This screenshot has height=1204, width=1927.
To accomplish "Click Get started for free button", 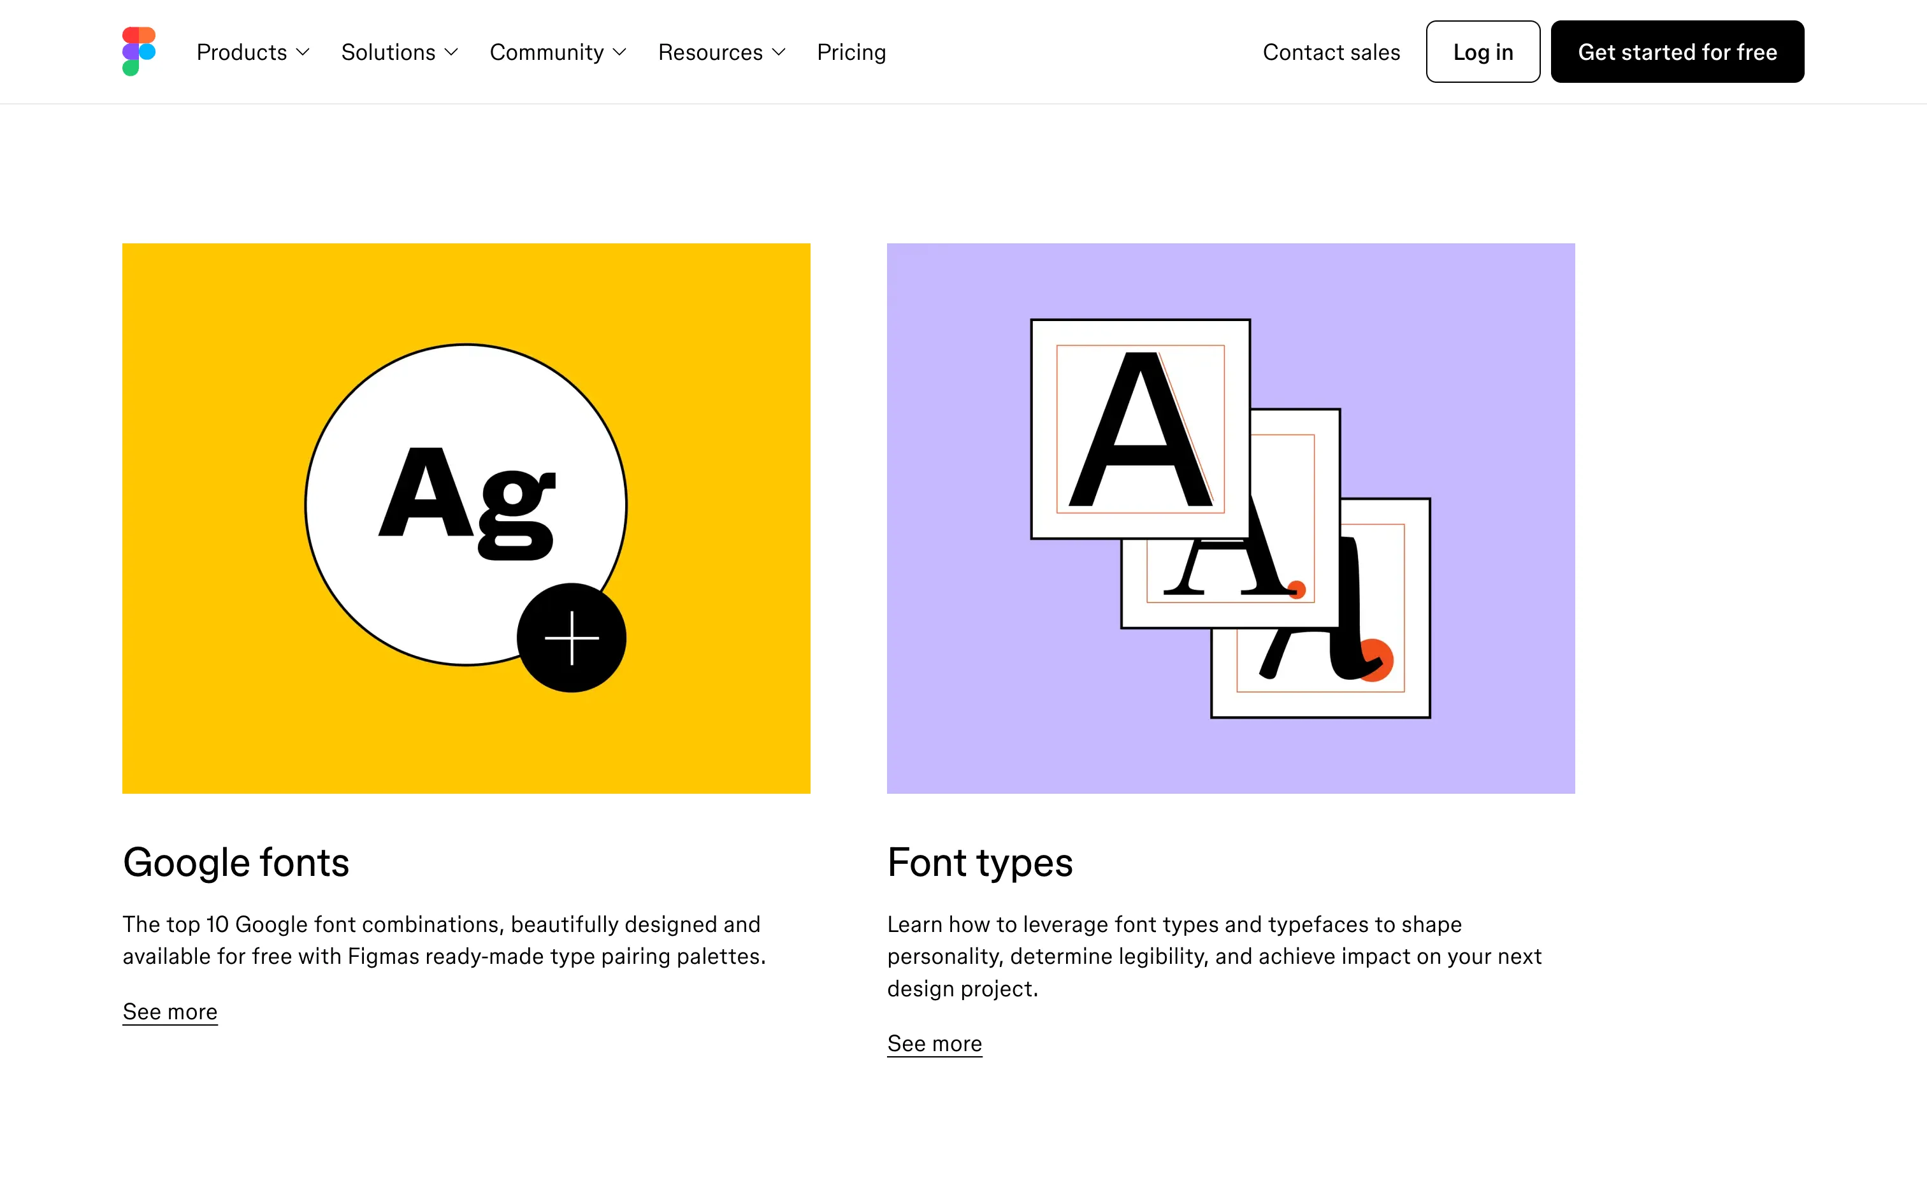I will (1677, 52).
